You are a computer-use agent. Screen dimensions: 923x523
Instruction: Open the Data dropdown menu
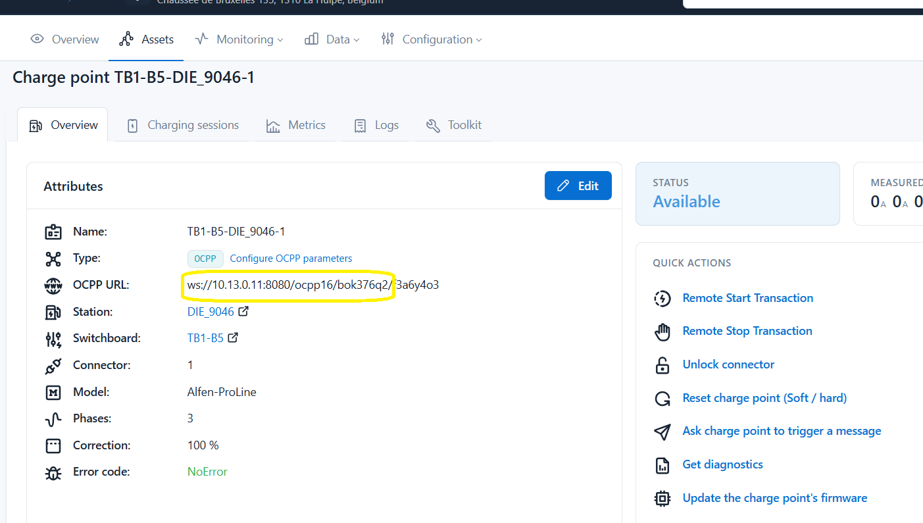point(332,39)
